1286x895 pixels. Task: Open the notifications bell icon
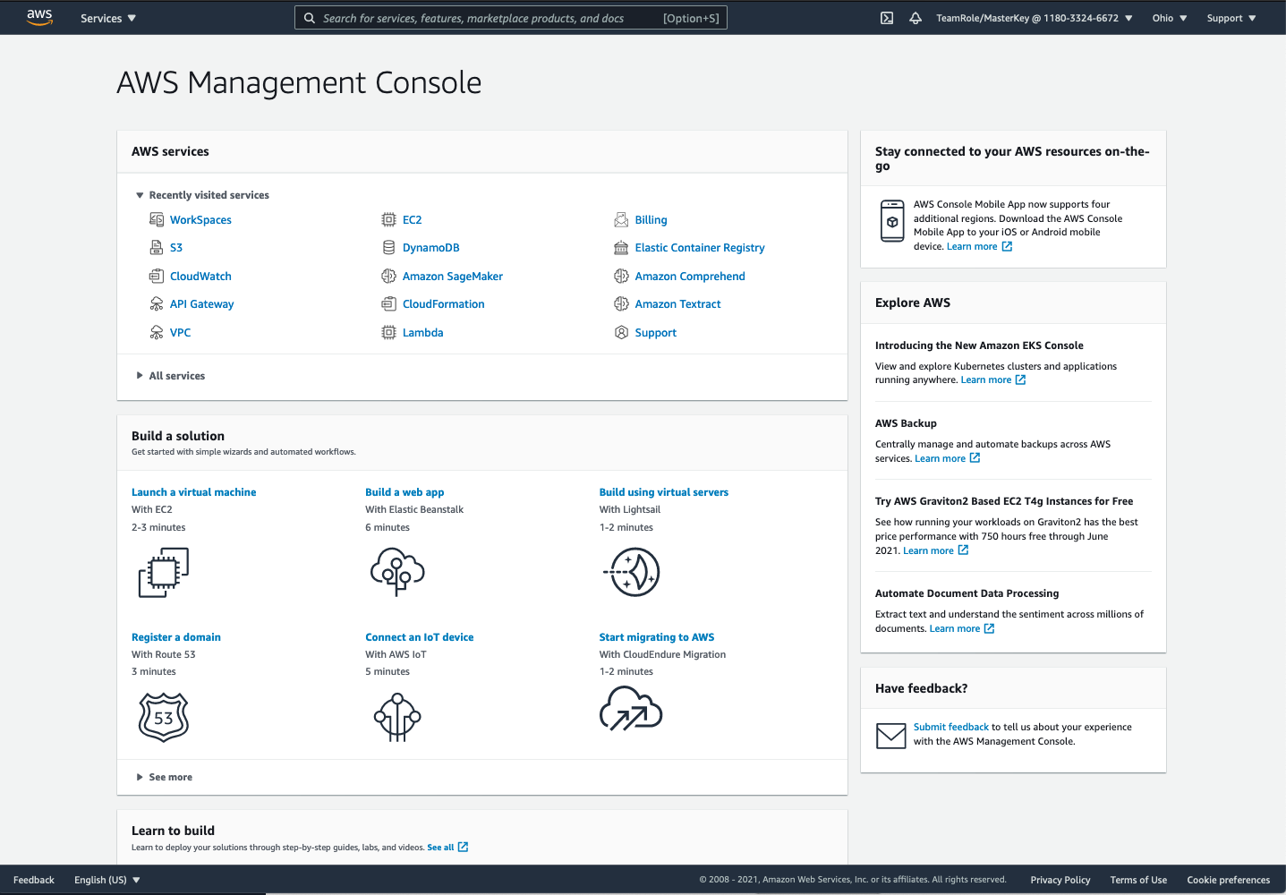pyautogui.click(x=915, y=18)
